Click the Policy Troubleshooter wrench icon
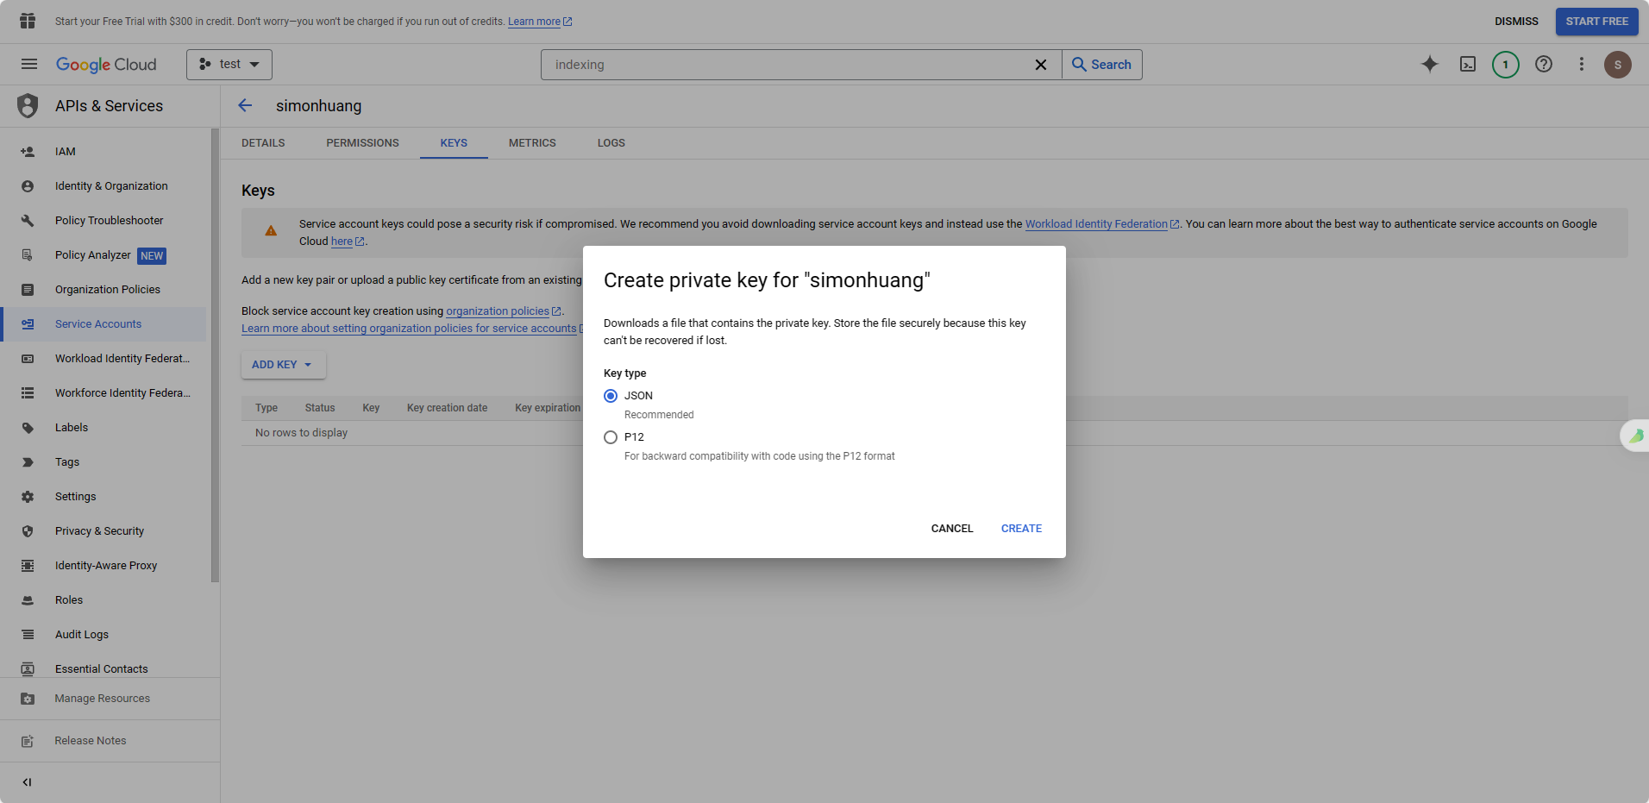 tap(28, 221)
